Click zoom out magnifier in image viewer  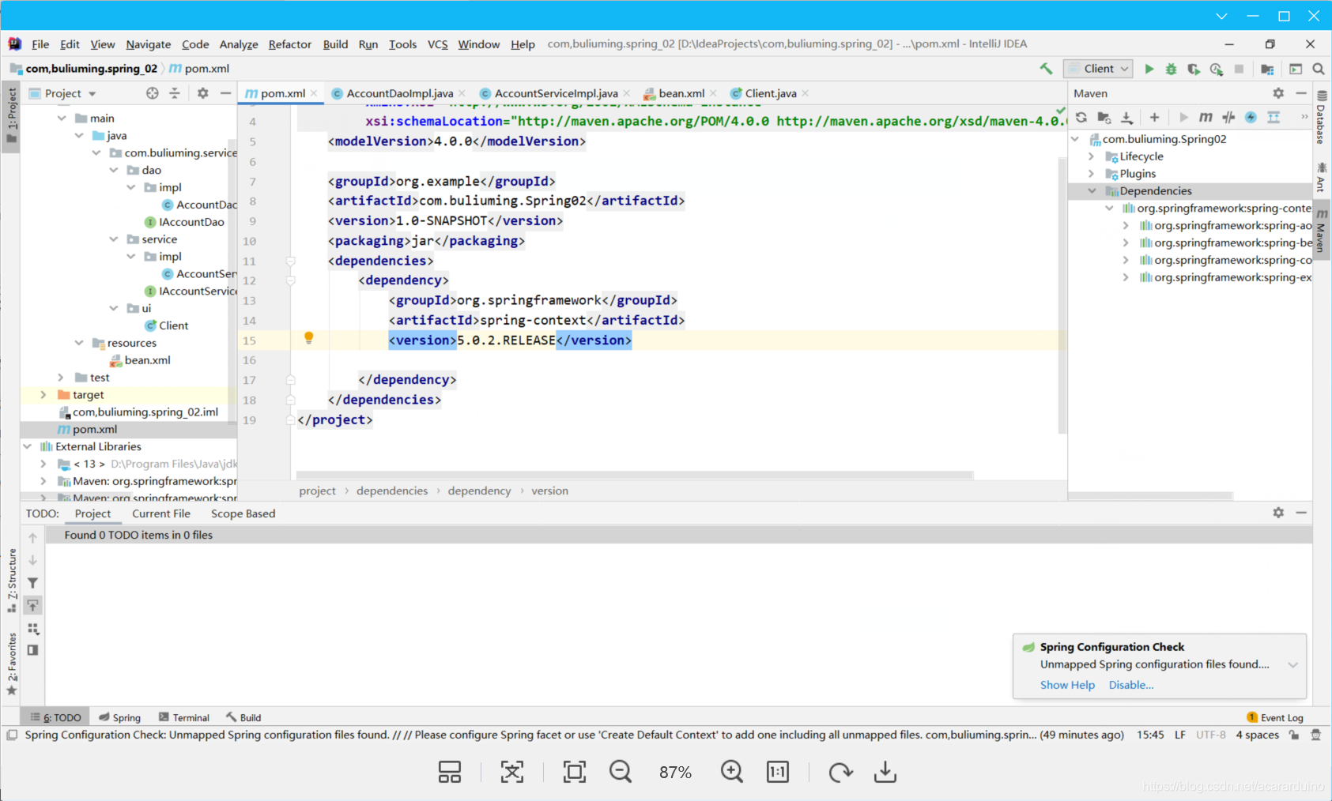point(621,772)
